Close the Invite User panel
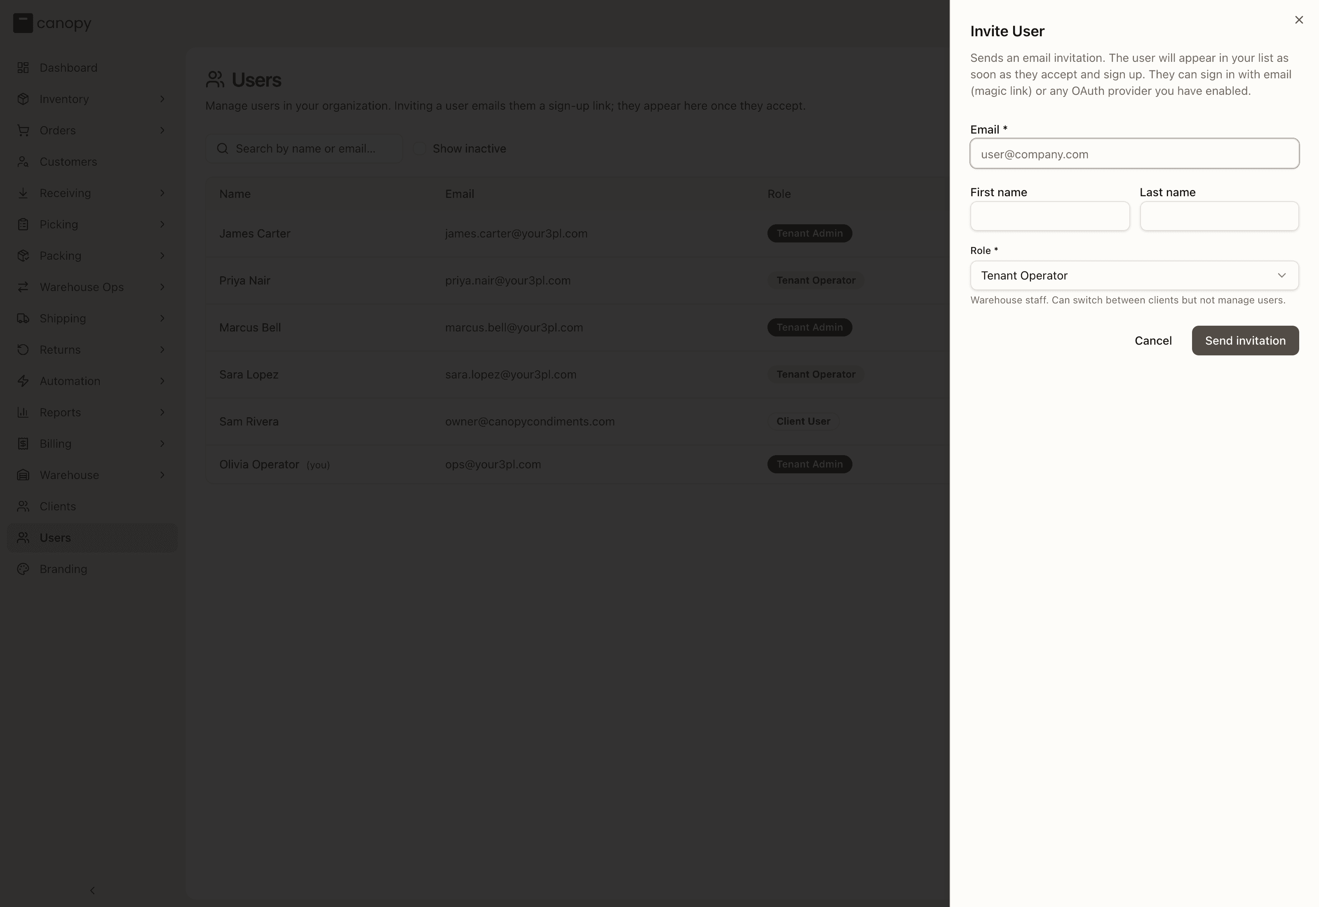This screenshot has height=907, width=1319. (1298, 20)
